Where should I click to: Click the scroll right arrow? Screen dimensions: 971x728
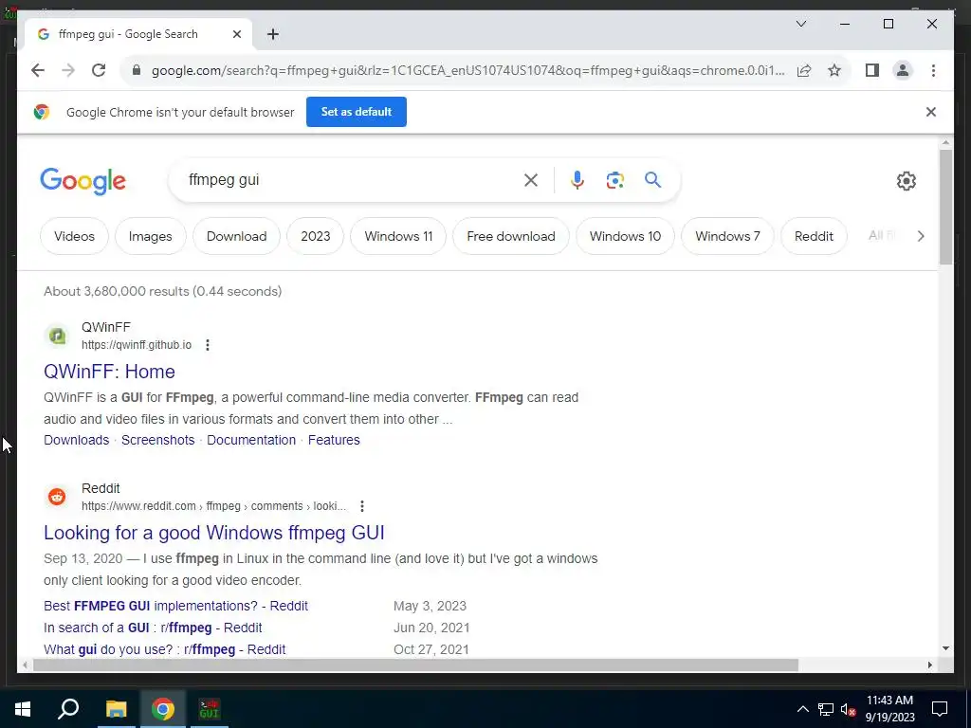coord(929,665)
